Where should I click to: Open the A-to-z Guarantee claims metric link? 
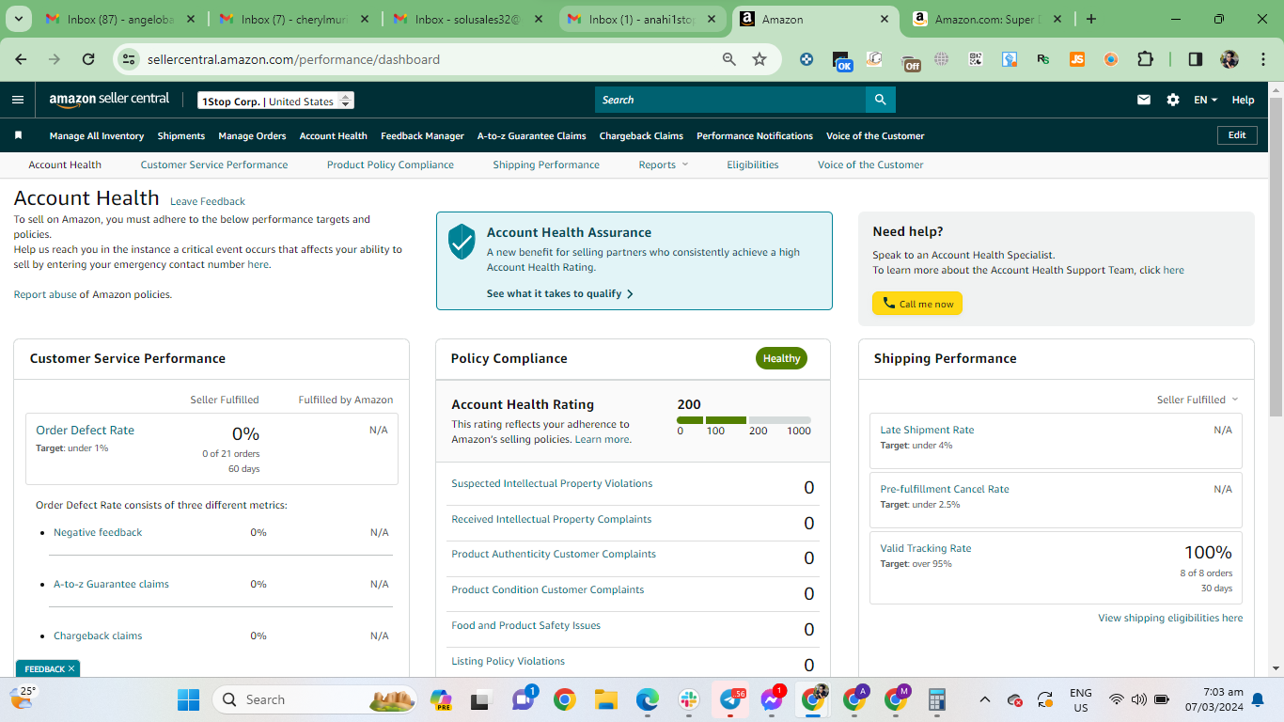pyautogui.click(x=111, y=584)
